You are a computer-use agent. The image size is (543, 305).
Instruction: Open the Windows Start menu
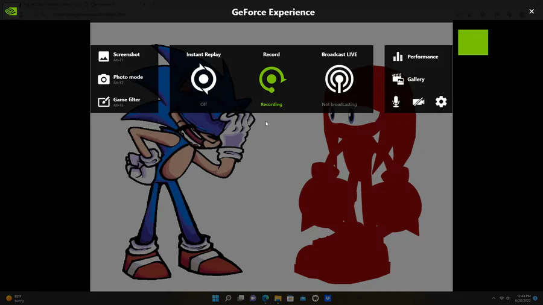click(x=215, y=298)
